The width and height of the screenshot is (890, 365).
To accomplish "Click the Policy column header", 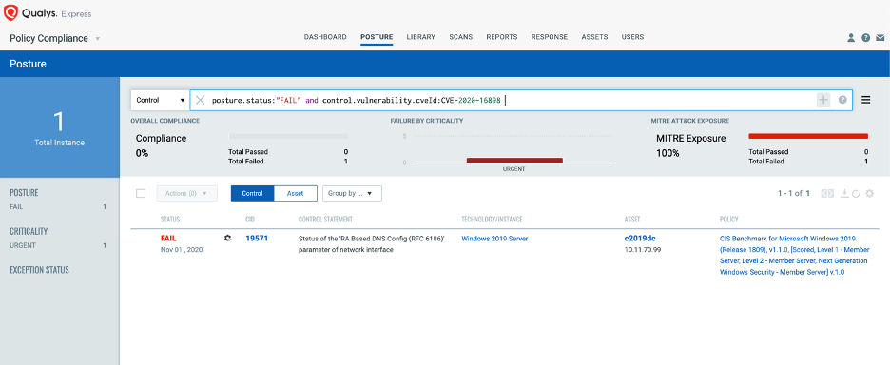I will click(x=728, y=220).
